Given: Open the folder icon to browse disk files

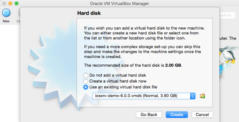Looking at the screenshot, I should (x=202, y=96).
